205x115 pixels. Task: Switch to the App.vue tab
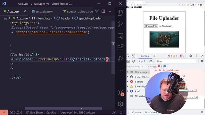pyautogui.click(x=13, y=11)
